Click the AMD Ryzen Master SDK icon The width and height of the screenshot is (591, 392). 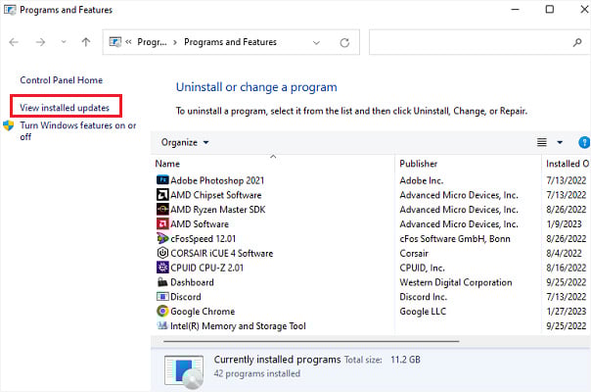162,209
